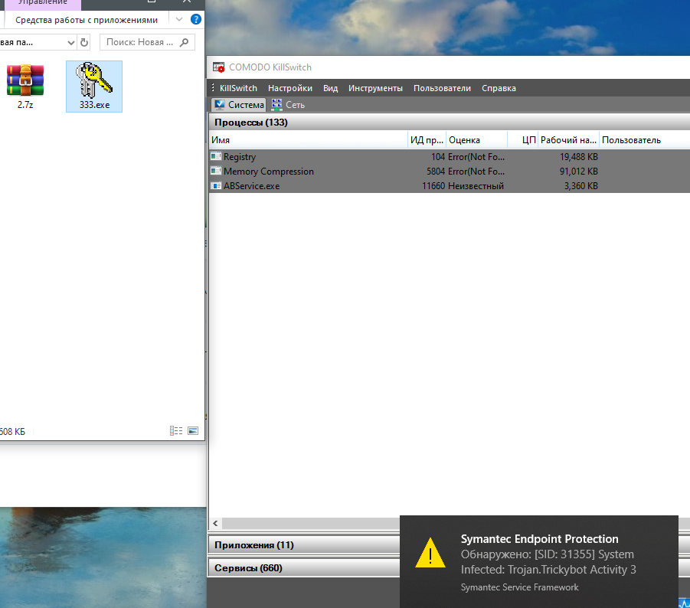Viewport: 690px width, 608px height.
Task: Refresh the Explorer folder view
Action: 84,42
